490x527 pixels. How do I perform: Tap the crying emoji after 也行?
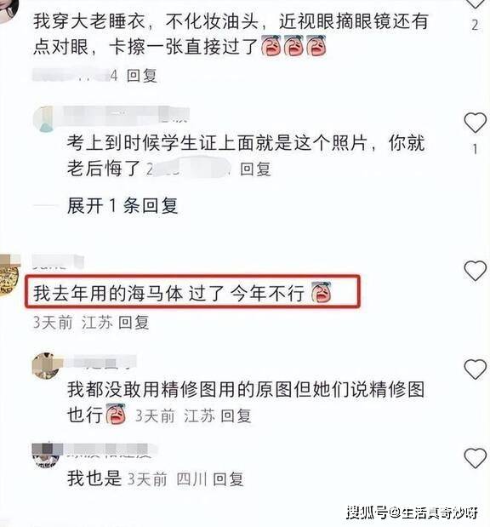point(116,415)
